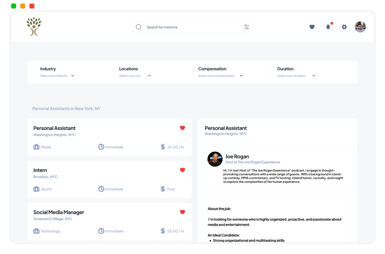385x254 pixels.
Task: Click the green window control dot
Action: [x=13, y=6]
